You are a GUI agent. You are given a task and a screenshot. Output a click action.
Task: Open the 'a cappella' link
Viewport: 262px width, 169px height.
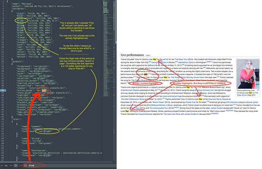point(153,87)
